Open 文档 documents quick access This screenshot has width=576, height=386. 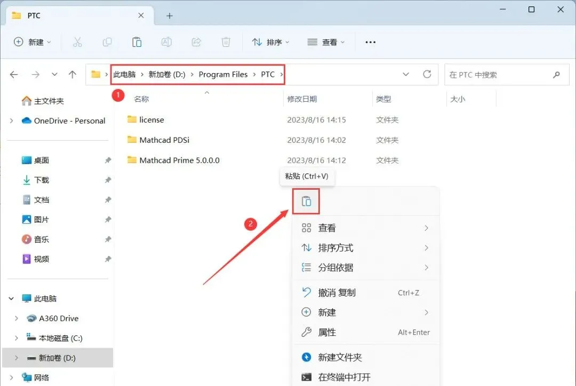pos(35,200)
